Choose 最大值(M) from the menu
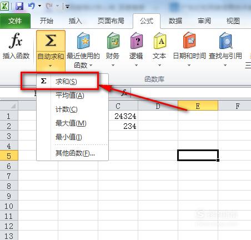 [x=72, y=123]
